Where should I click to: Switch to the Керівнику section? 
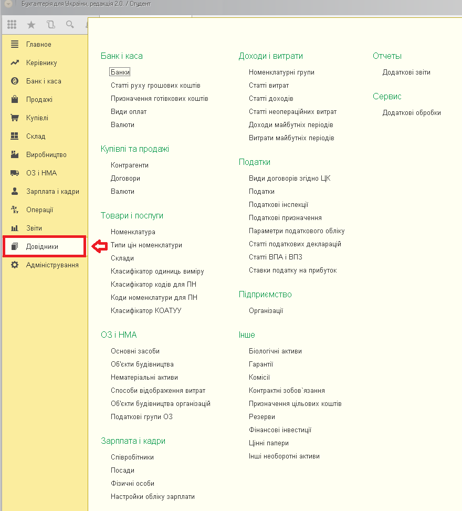point(41,62)
